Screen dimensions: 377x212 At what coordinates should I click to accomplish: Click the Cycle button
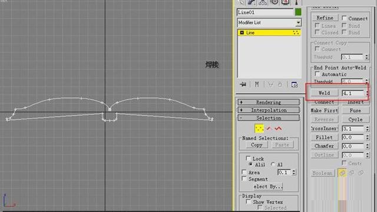click(x=355, y=120)
